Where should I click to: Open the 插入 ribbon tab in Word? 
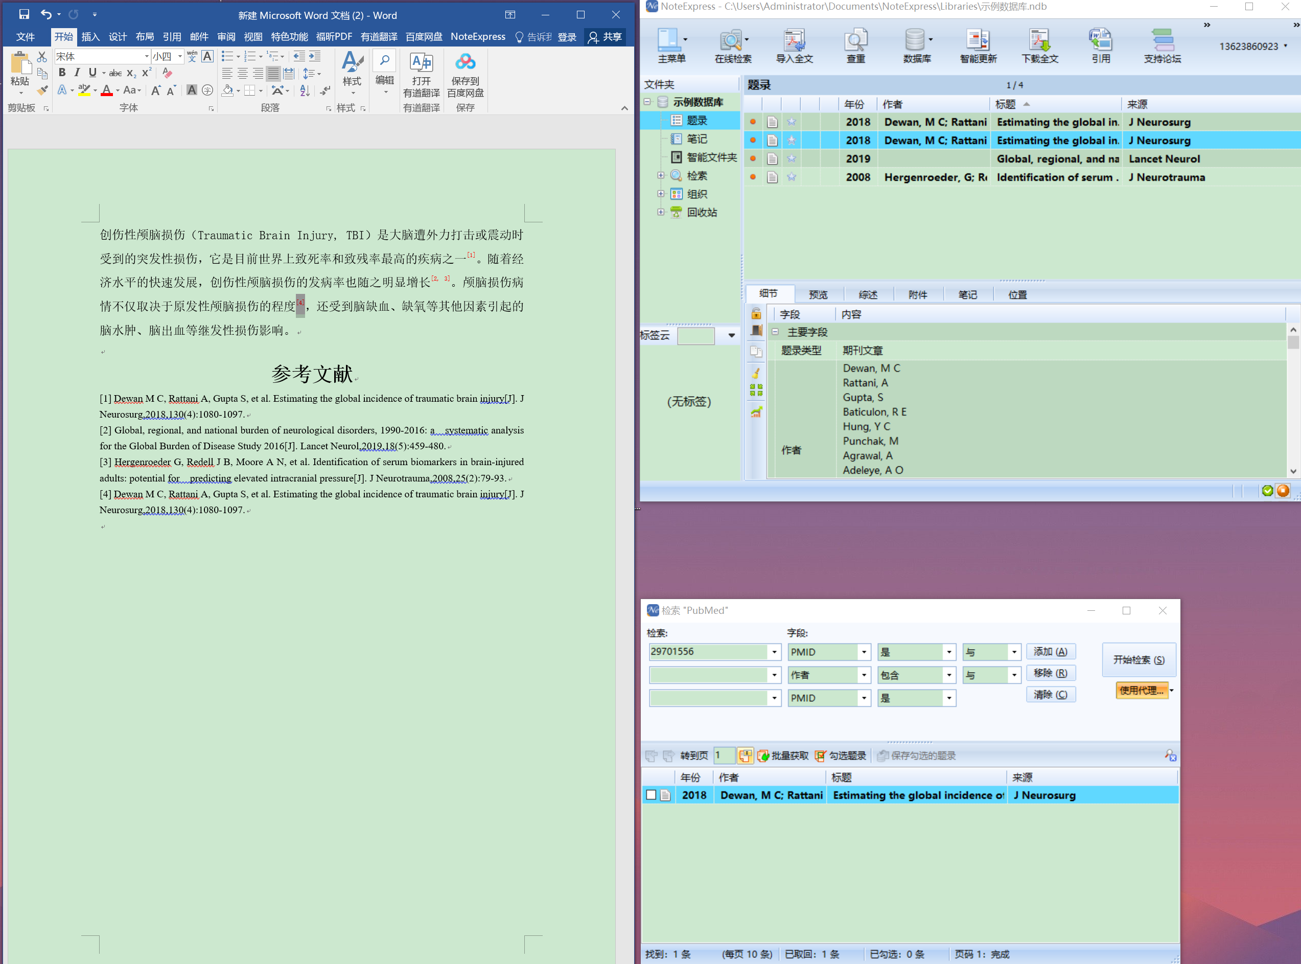[90, 37]
